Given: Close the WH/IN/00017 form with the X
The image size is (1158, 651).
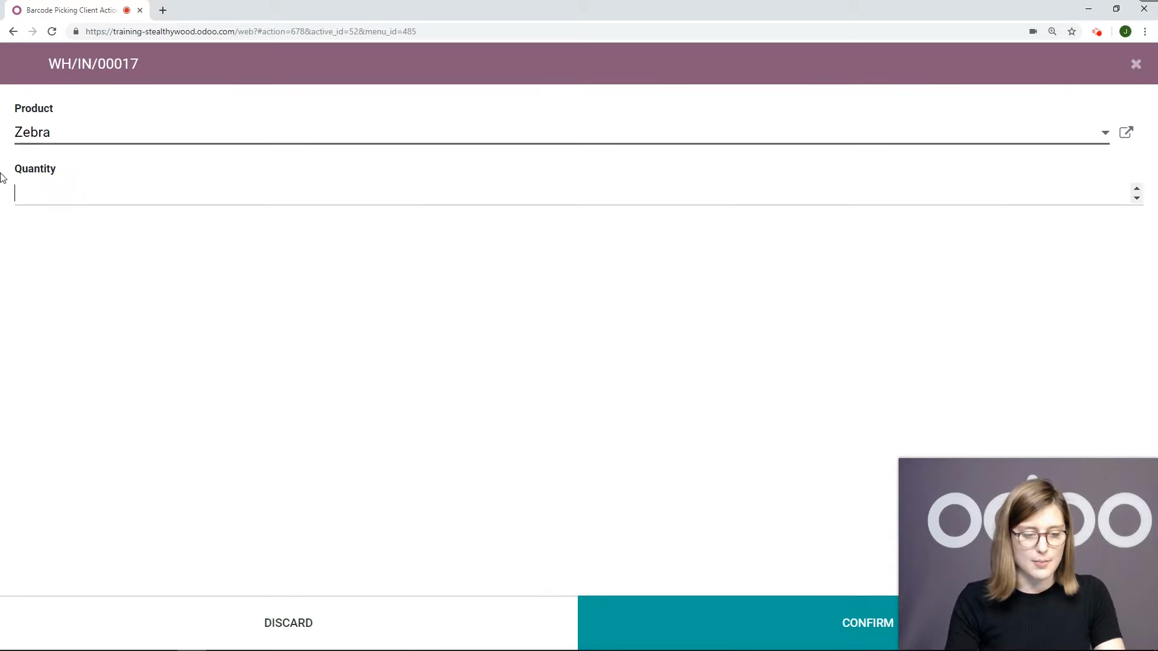Looking at the screenshot, I should click(1136, 64).
